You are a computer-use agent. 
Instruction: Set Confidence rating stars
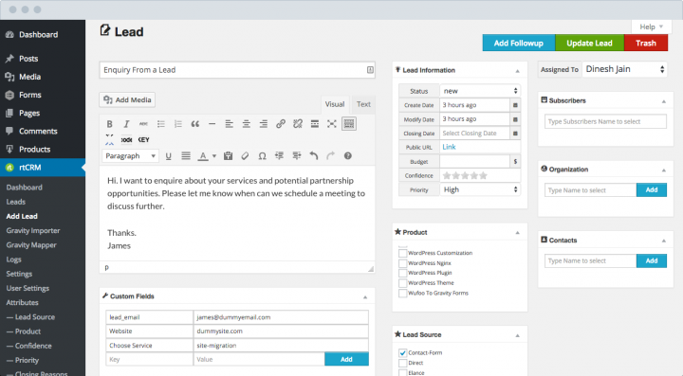pyautogui.click(x=465, y=175)
